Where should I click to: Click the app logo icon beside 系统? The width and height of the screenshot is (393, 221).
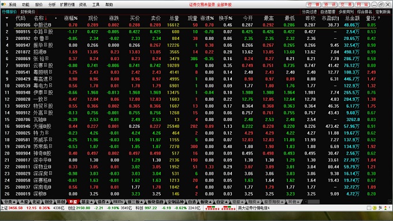(3, 4)
